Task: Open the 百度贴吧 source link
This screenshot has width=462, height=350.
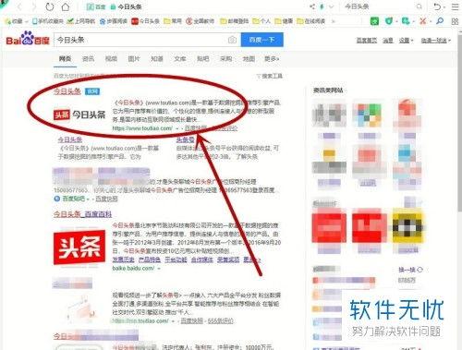Action: (74, 199)
